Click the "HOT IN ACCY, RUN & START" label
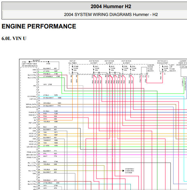The height and width of the screenshot is (190, 187). point(163,62)
